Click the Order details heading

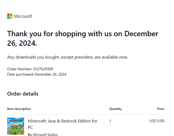click(x=23, y=94)
